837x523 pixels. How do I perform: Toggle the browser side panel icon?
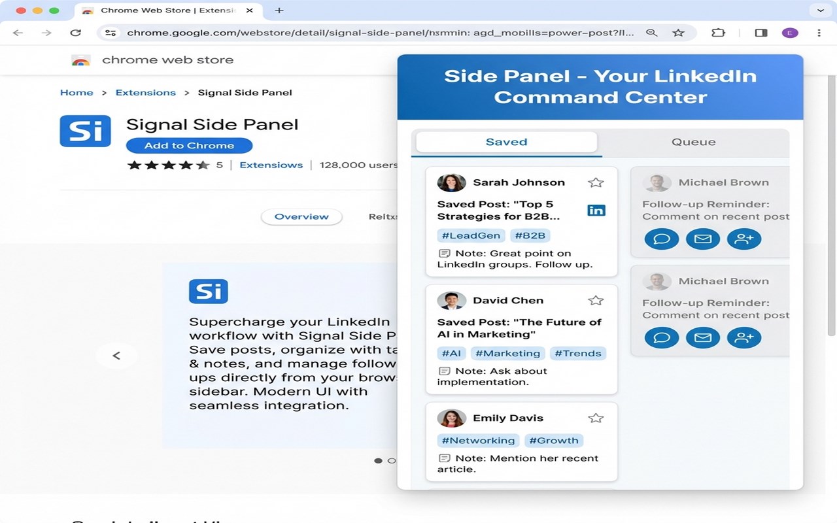point(761,33)
